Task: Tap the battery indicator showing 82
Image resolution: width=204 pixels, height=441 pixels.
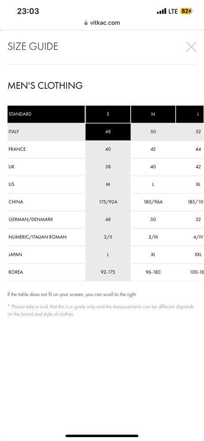Action: [x=186, y=11]
